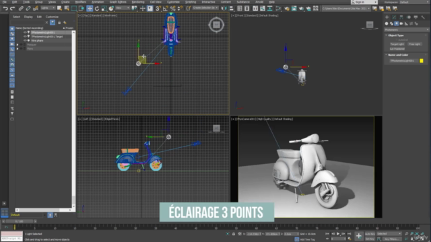431x242 pixels.
Task: Choose the Rectangular Selection Region tool
Action: [x=74, y=9]
